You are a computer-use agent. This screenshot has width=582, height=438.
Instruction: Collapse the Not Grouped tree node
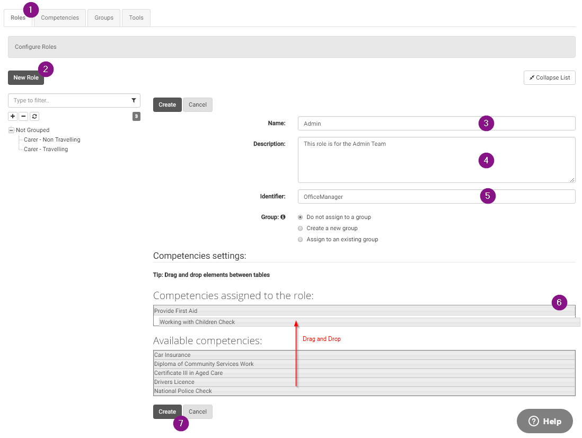(x=11, y=130)
